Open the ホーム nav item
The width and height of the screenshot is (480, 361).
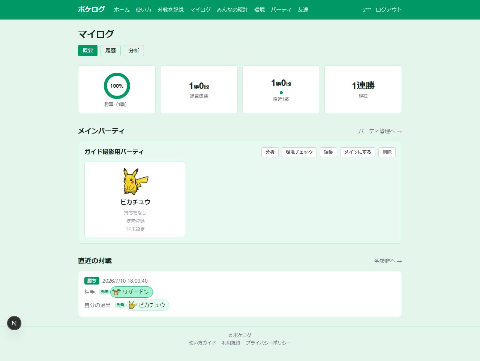tap(122, 10)
